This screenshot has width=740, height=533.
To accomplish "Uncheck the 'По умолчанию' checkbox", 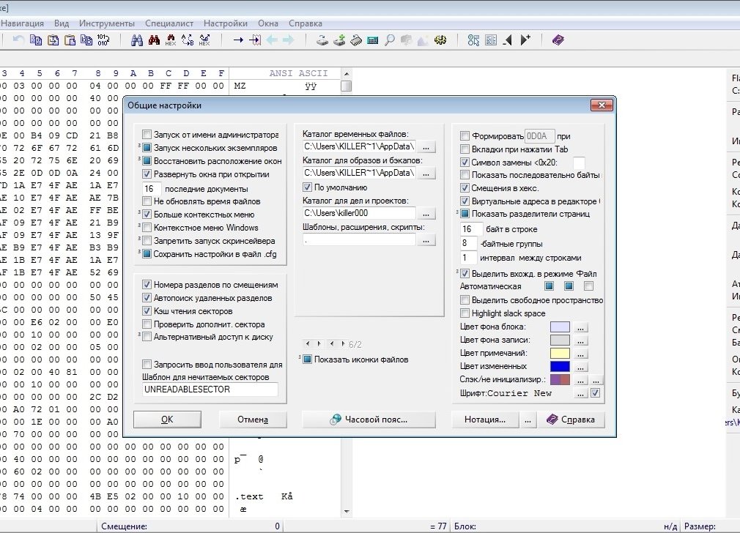I will pos(307,187).
